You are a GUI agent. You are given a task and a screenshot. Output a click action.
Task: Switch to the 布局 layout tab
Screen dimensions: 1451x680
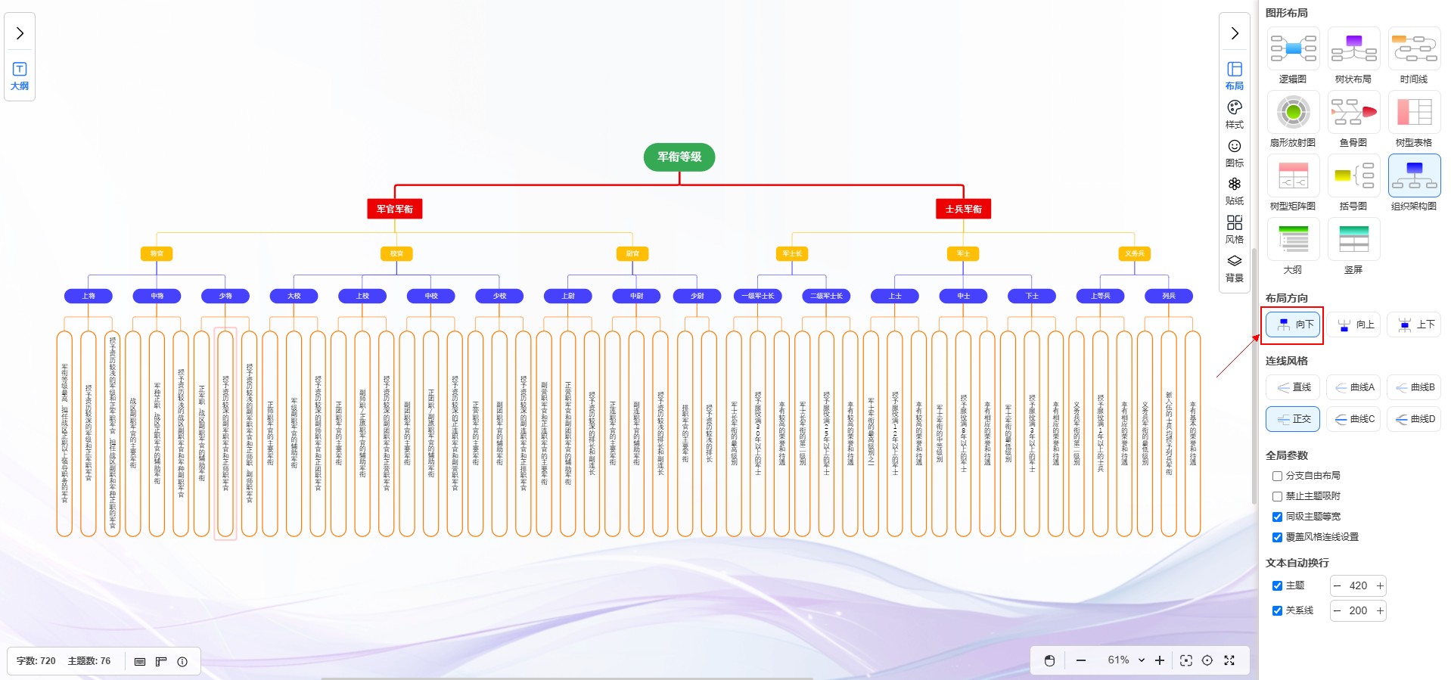tap(1234, 75)
